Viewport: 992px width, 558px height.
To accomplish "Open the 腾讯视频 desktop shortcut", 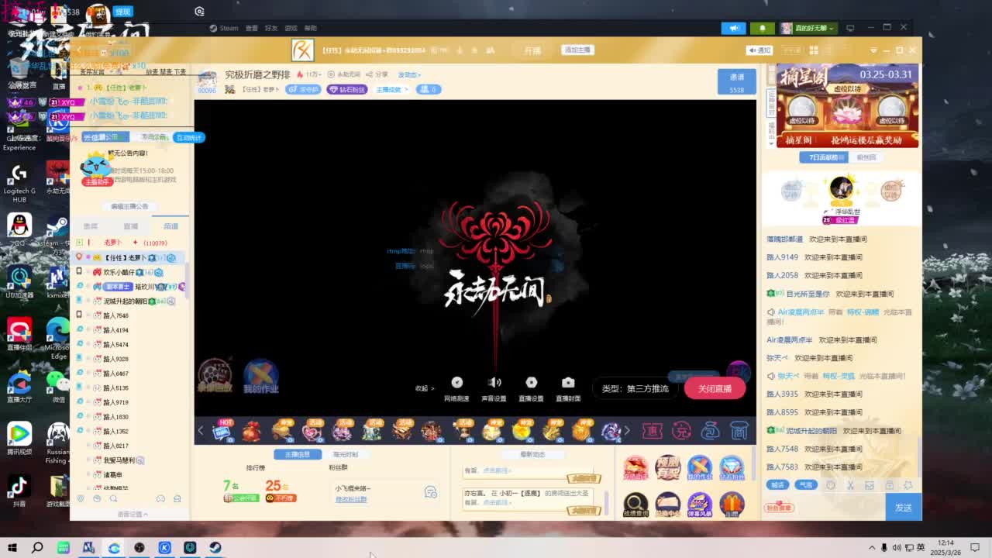I will point(19,438).
